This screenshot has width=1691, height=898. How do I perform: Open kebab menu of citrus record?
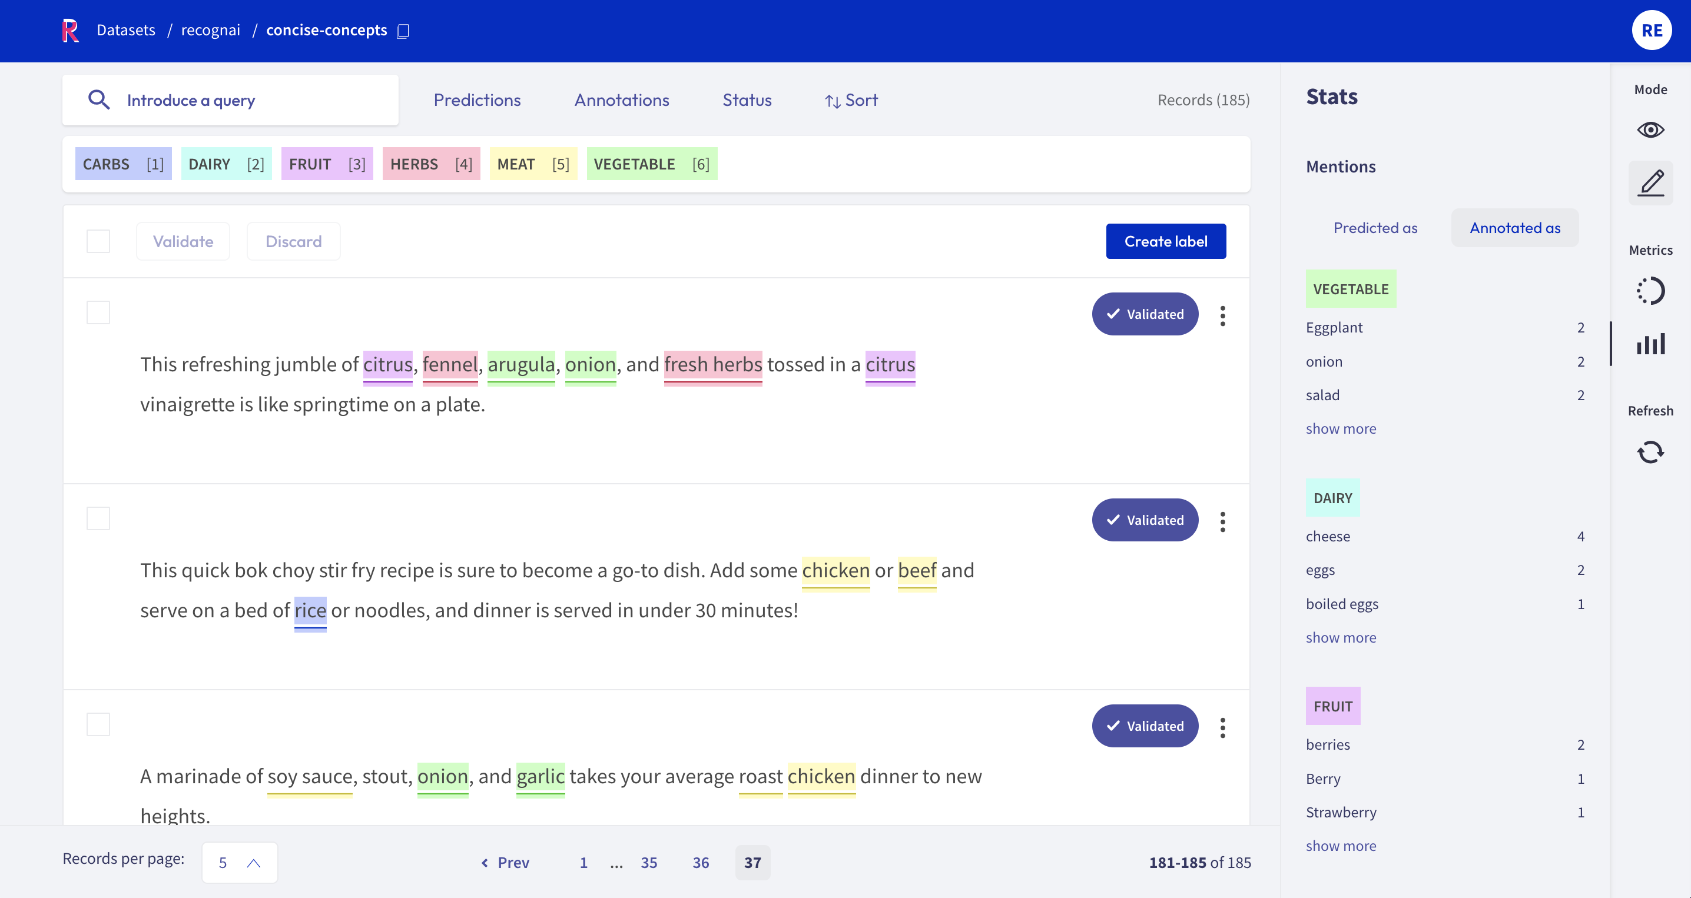[x=1222, y=315]
